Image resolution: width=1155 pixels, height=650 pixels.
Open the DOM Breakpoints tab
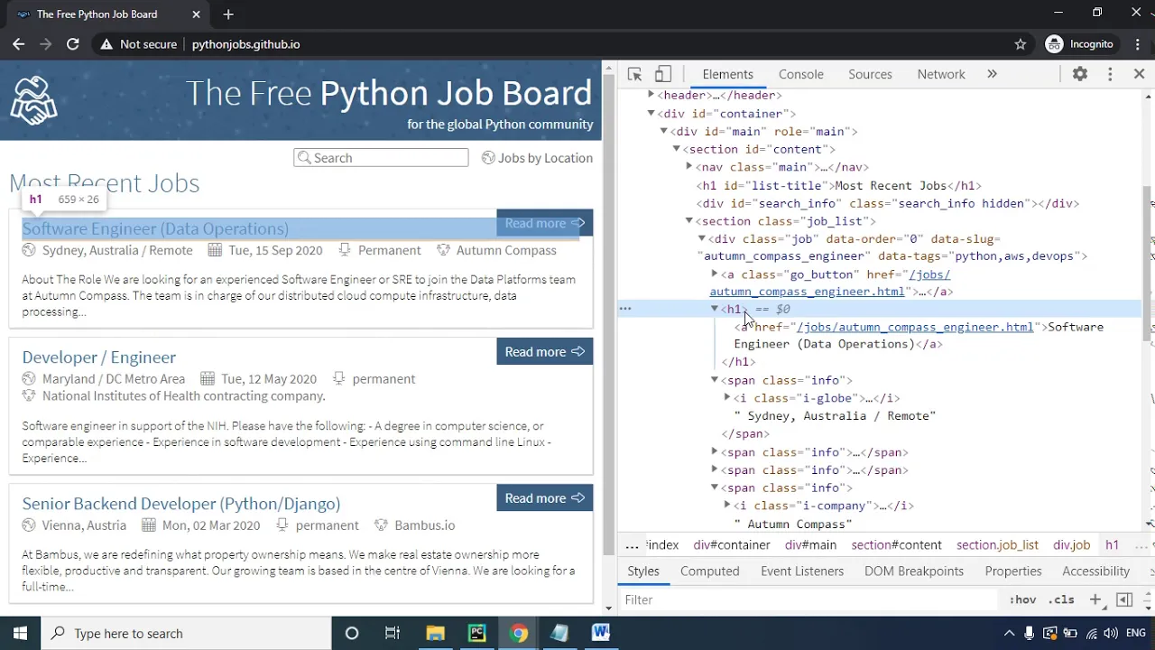pyautogui.click(x=915, y=571)
